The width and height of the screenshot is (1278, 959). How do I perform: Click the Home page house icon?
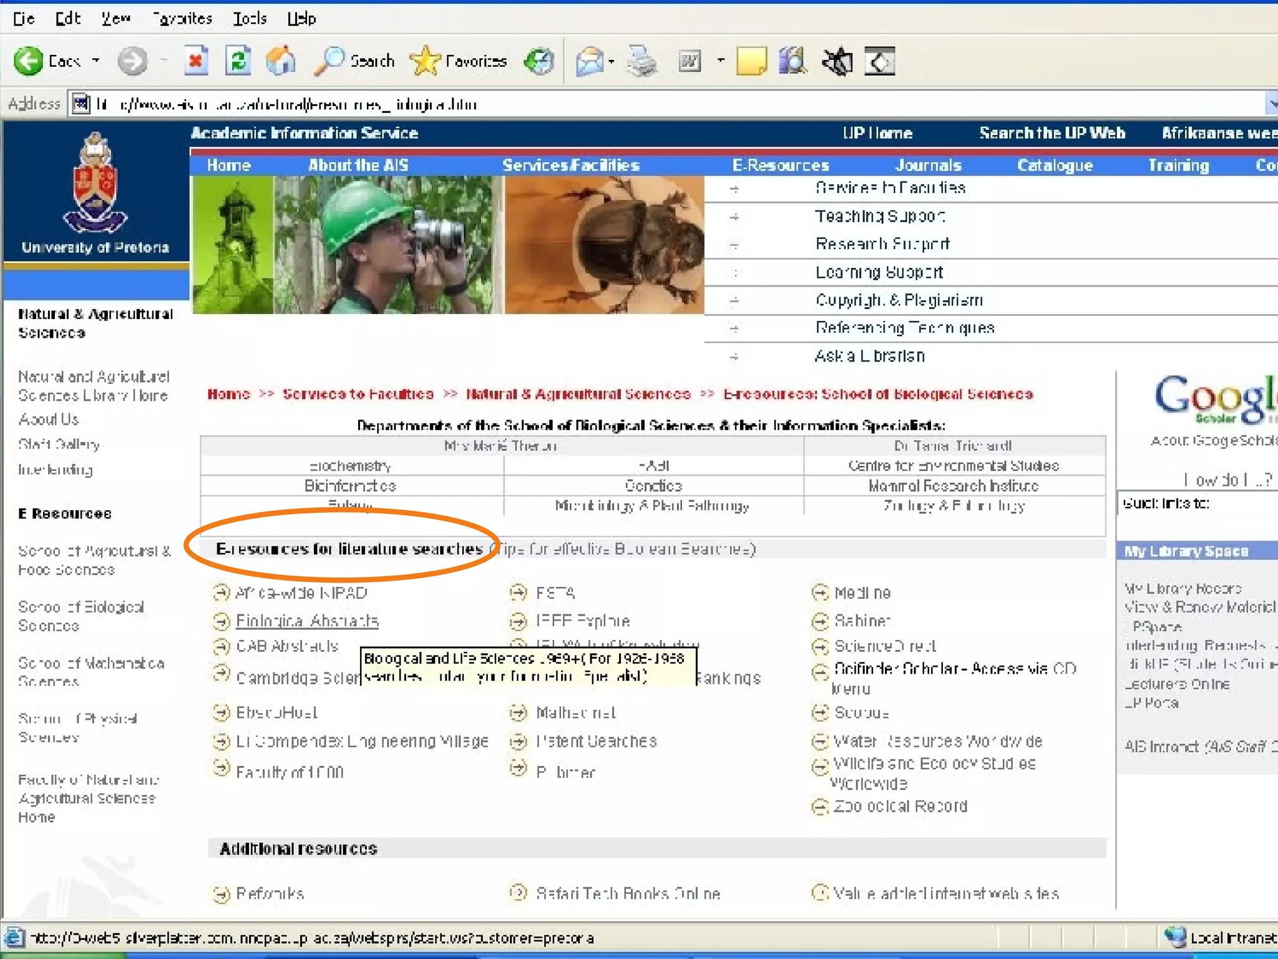[x=281, y=61]
